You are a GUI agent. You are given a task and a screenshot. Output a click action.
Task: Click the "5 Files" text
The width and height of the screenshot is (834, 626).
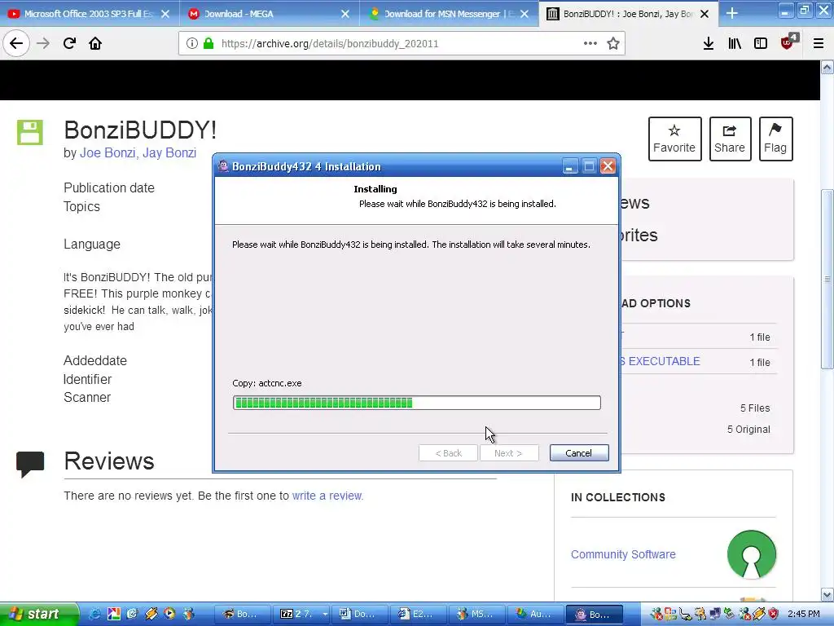click(755, 408)
